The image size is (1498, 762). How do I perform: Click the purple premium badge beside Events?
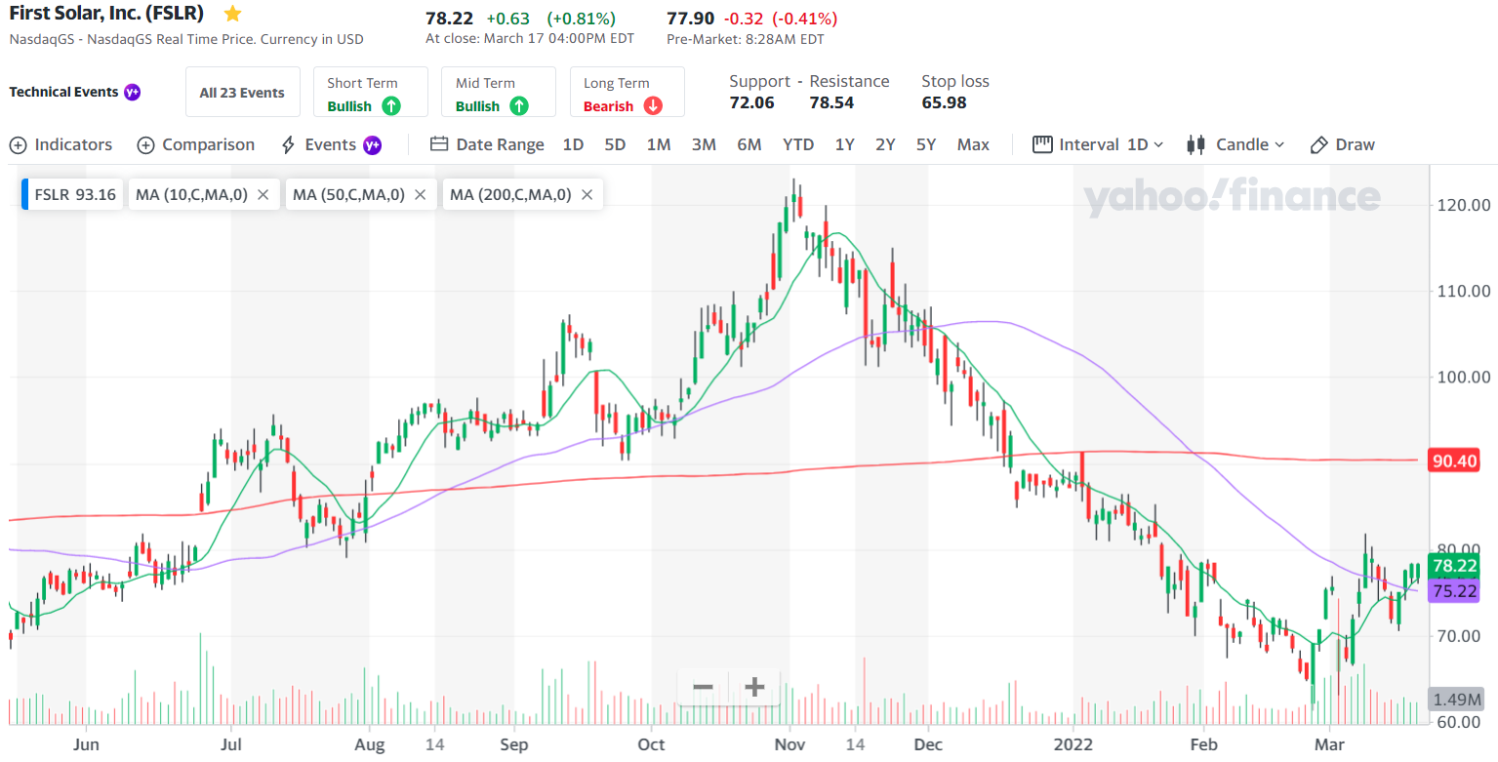pyautogui.click(x=372, y=145)
